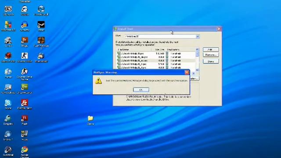Sort by the Destination column header
Image resolution: width=281 pixels, height=158 pixels.
[180, 50]
